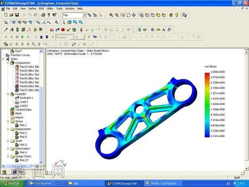Open the Top view orientation dropdown

(x=84, y=15)
